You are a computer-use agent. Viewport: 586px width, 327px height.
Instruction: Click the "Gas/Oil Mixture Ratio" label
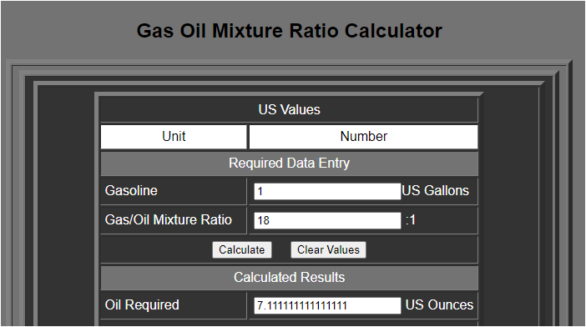(x=168, y=220)
